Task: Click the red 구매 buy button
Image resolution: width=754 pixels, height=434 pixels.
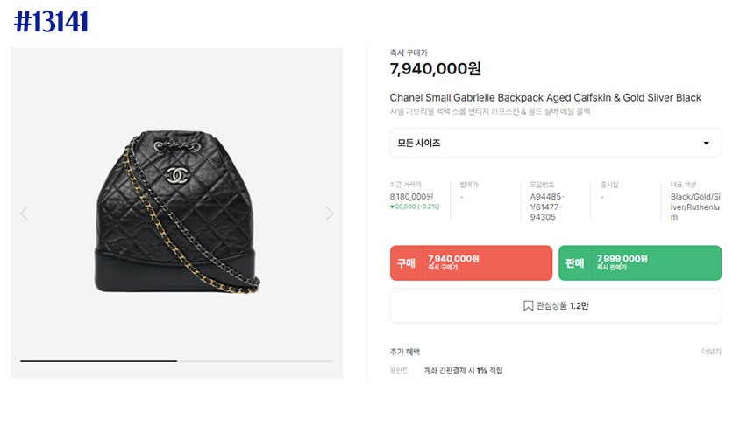Action: [471, 263]
